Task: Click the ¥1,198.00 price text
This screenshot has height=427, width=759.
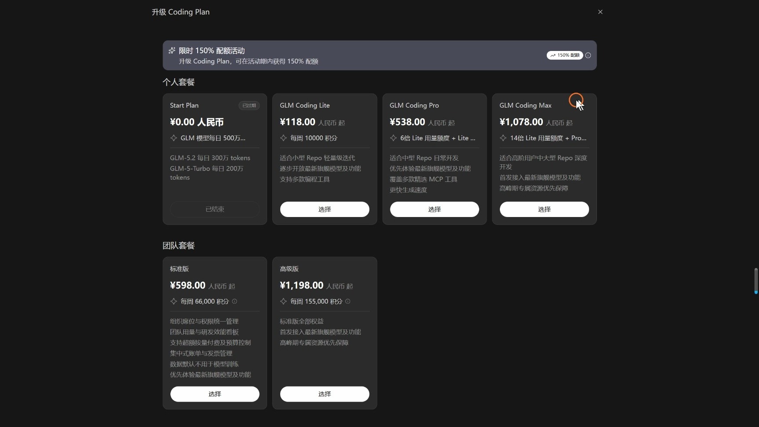Action: pyautogui.click(x=302, y=286)
